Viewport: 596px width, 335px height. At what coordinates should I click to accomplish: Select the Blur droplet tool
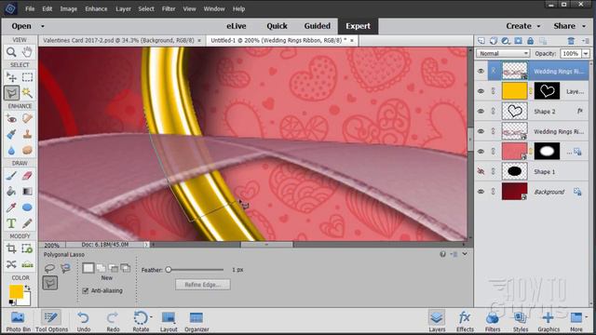pos(11,151)
